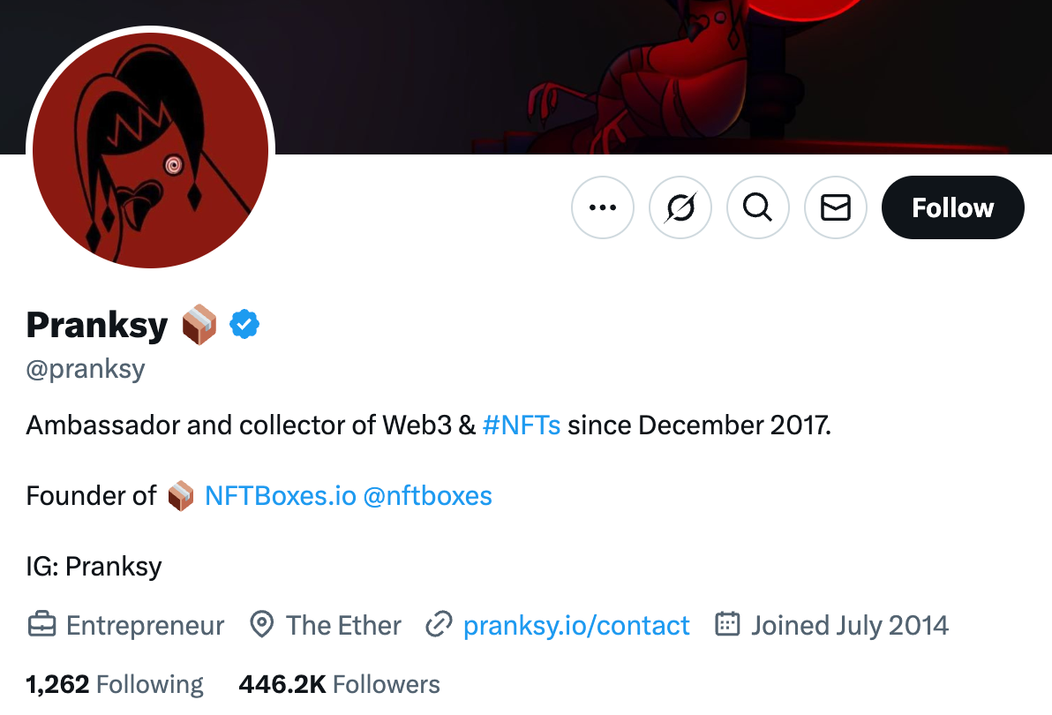Click the location pin icon beside The Ether
1052x715 pixels.
(261, 624)
